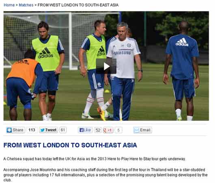Click the training photo video thumbnail
The height and width of the screenshot is (183, 215).
(x=106, y=66)
